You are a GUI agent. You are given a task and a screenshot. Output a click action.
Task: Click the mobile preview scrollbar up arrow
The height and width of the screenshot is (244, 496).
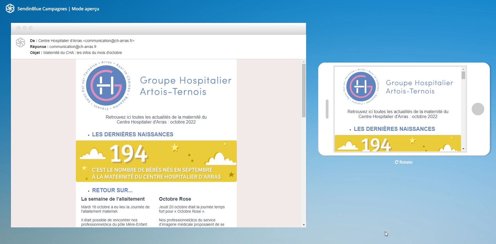[x=463, y=69]
